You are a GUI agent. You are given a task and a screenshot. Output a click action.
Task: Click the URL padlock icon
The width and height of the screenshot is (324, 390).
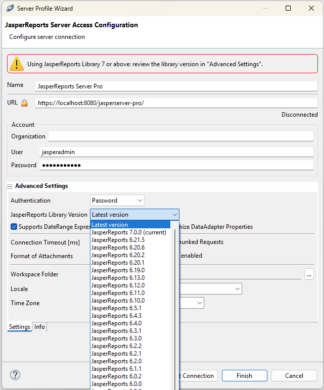[x=24, y=103]
